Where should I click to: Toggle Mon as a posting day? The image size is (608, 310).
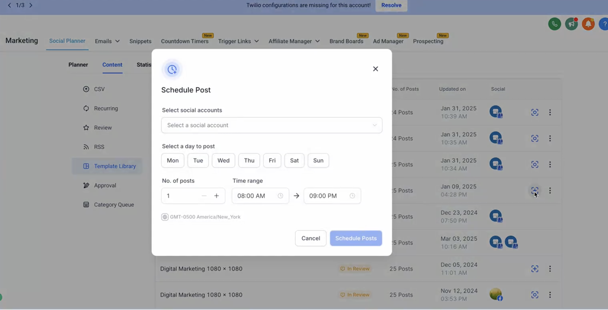click(173, 161)
